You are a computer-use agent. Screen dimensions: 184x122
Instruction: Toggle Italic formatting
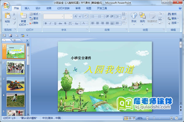coord(50,23)
